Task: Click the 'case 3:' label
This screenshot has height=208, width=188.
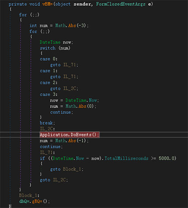Action: (x=49, y=94)
